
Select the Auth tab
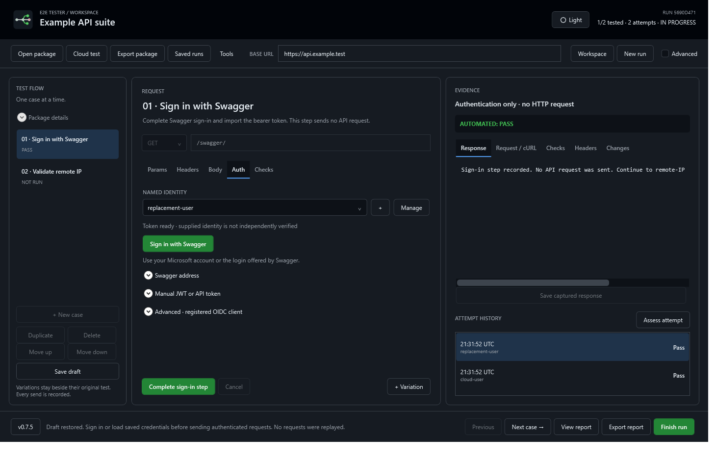[x=238, y=170]
